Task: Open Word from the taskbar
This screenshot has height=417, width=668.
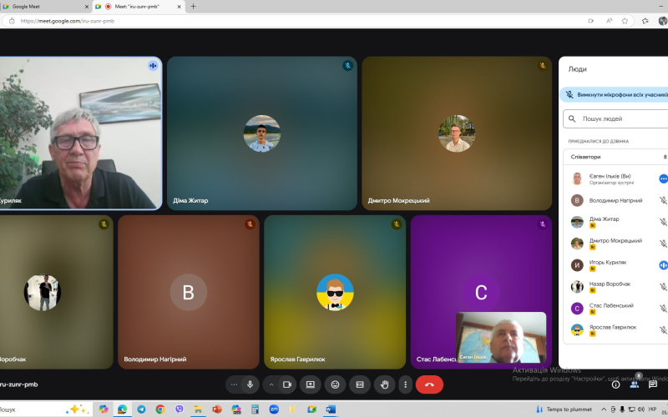Action: coord(331,409)
